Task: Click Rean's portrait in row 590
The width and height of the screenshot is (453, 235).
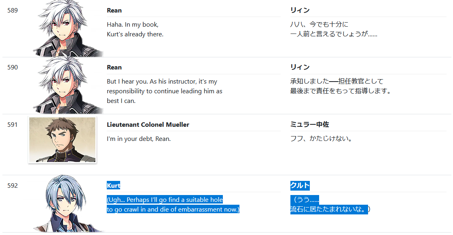Action: click(68, 85)
